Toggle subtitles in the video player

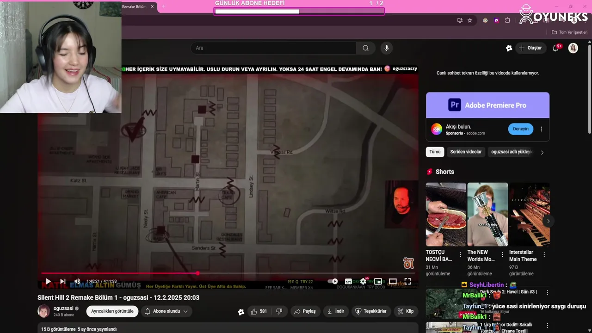click(x=348, y=281)
